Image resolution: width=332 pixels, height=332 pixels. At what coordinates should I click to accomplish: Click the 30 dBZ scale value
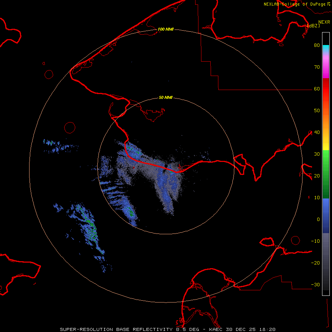(317, 154)
